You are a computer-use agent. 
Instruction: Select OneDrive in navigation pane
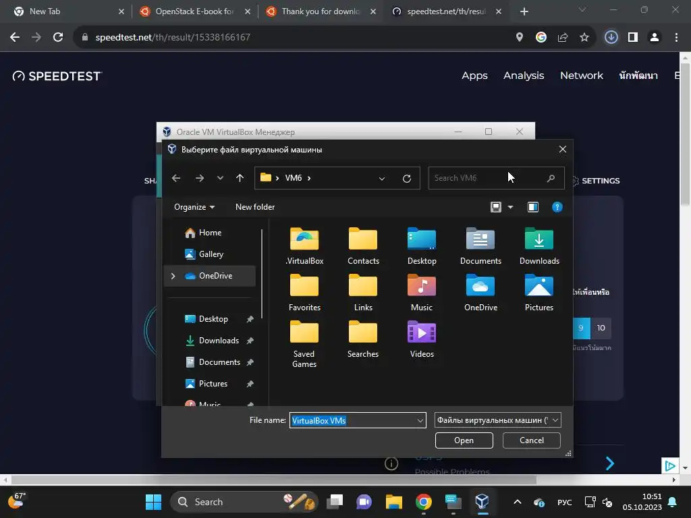[210, 276]
